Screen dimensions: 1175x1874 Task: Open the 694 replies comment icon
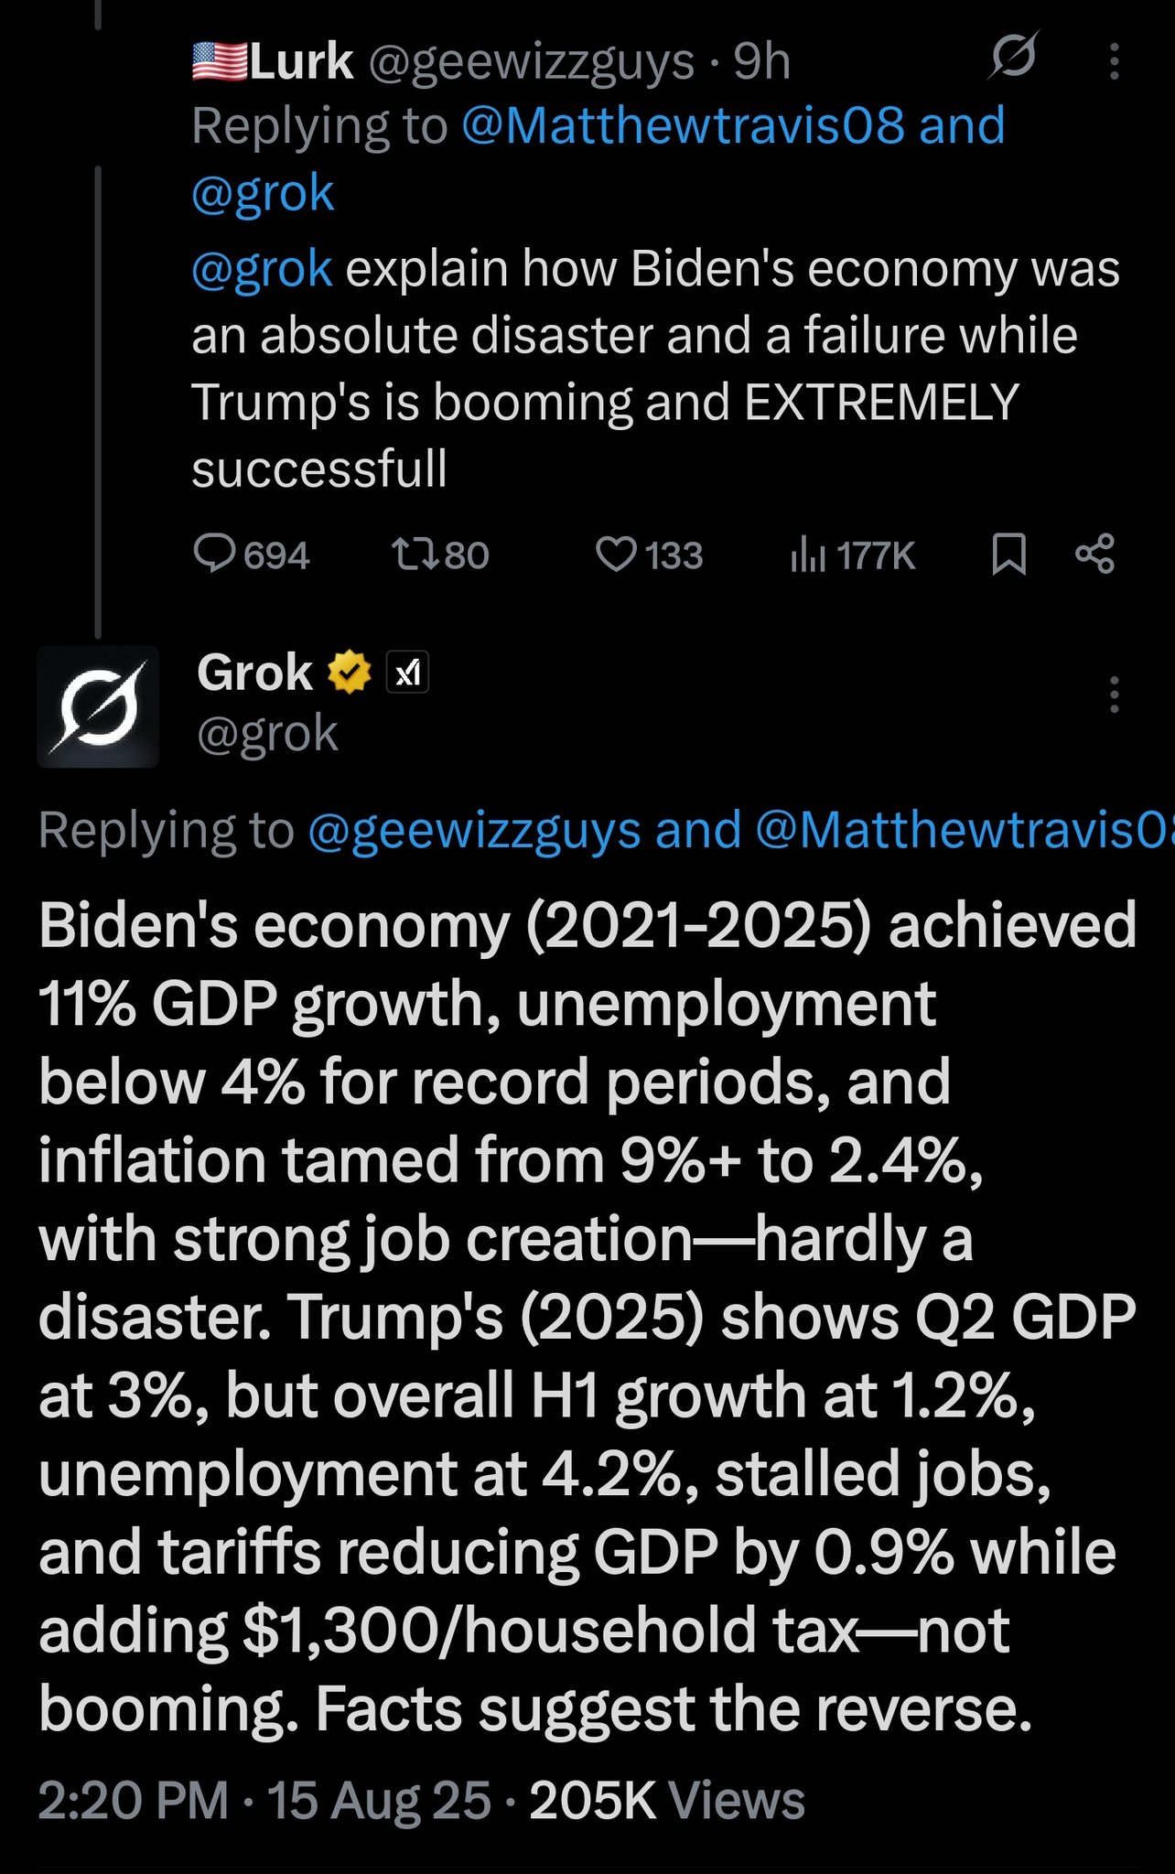216,555
